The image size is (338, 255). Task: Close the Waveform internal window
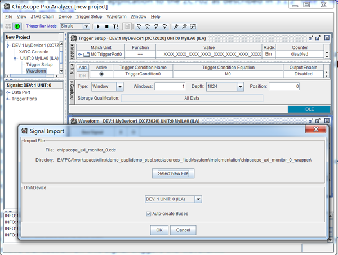tap(327, 120)
